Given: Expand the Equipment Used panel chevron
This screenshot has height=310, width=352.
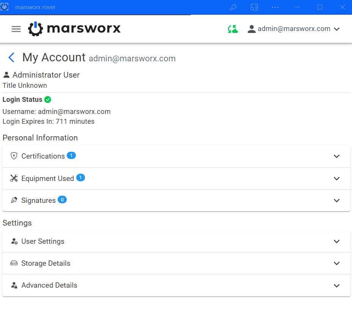Looking at the screenshot, I should (x=336, y=179).
